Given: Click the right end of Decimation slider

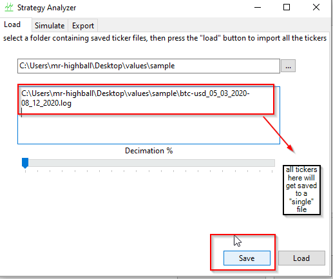Looking at the screenshot, I should [x=272, y=163].
